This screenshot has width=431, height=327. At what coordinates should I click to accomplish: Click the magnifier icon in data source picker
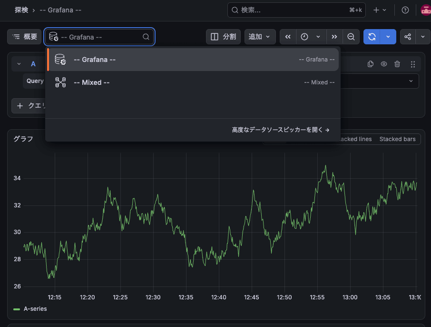[146, 37]
